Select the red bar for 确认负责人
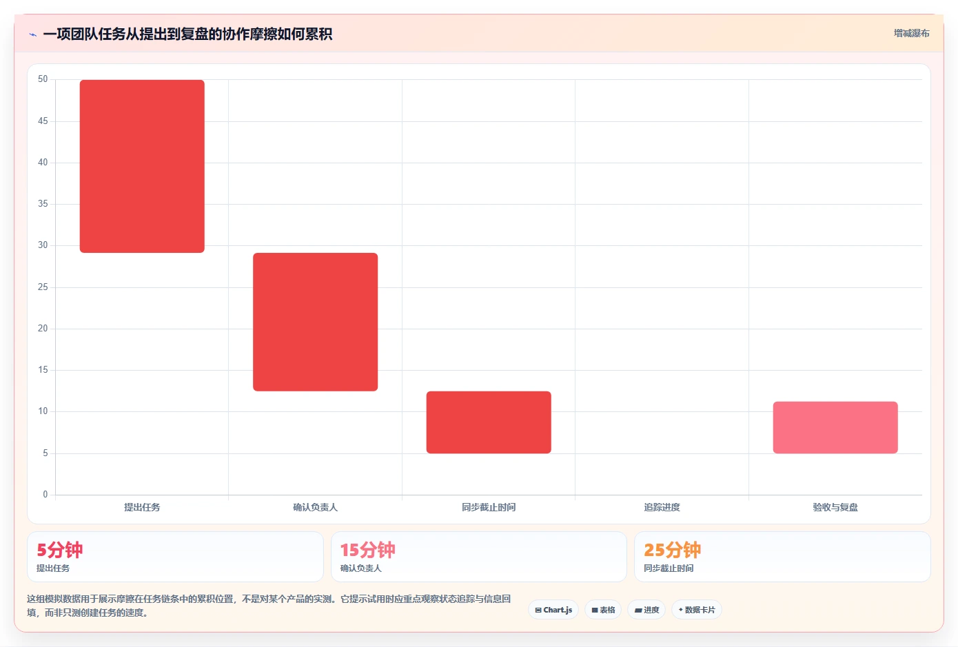The image size is (958, 647). click(x=315, y=322)
